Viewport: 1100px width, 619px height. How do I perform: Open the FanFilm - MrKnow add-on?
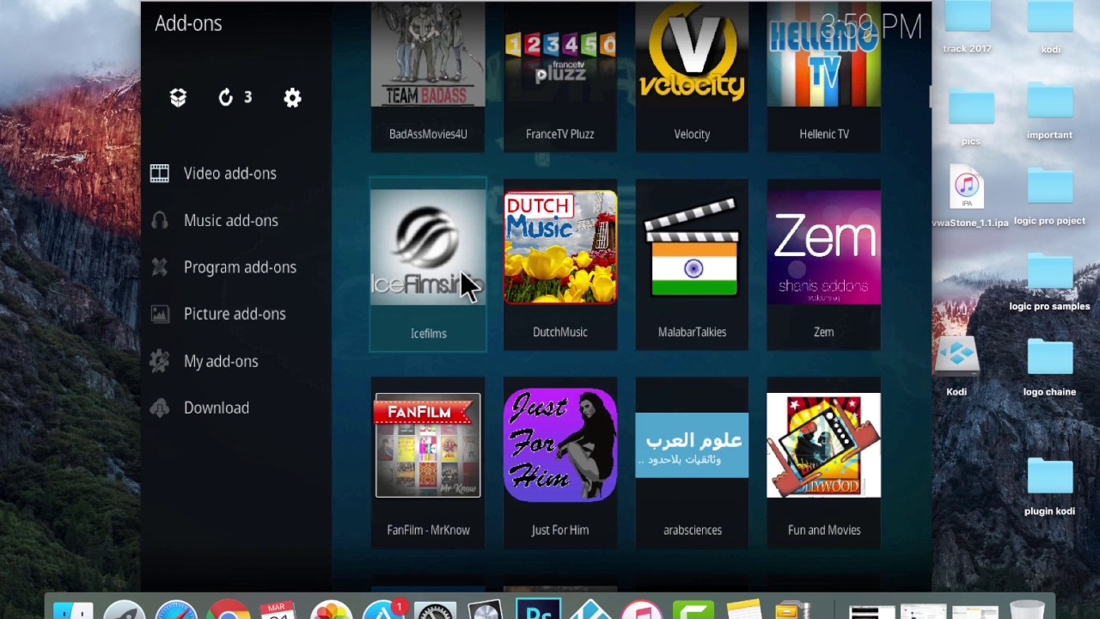[x=428, y=463]
